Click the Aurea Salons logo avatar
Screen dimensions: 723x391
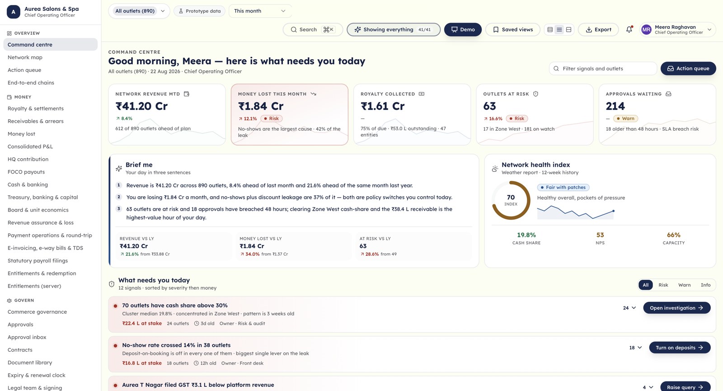click(14, 12)
